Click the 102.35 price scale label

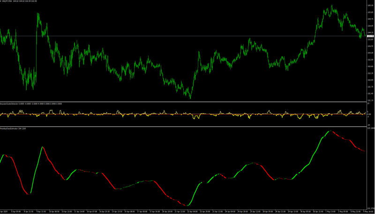370,73
